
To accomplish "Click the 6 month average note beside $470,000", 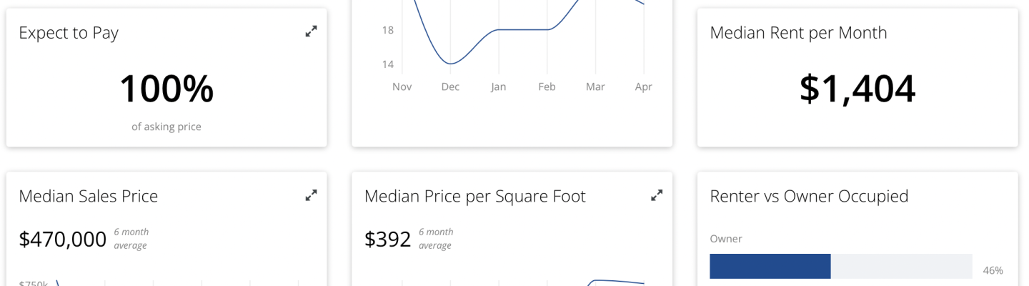I will click(131, 239).
